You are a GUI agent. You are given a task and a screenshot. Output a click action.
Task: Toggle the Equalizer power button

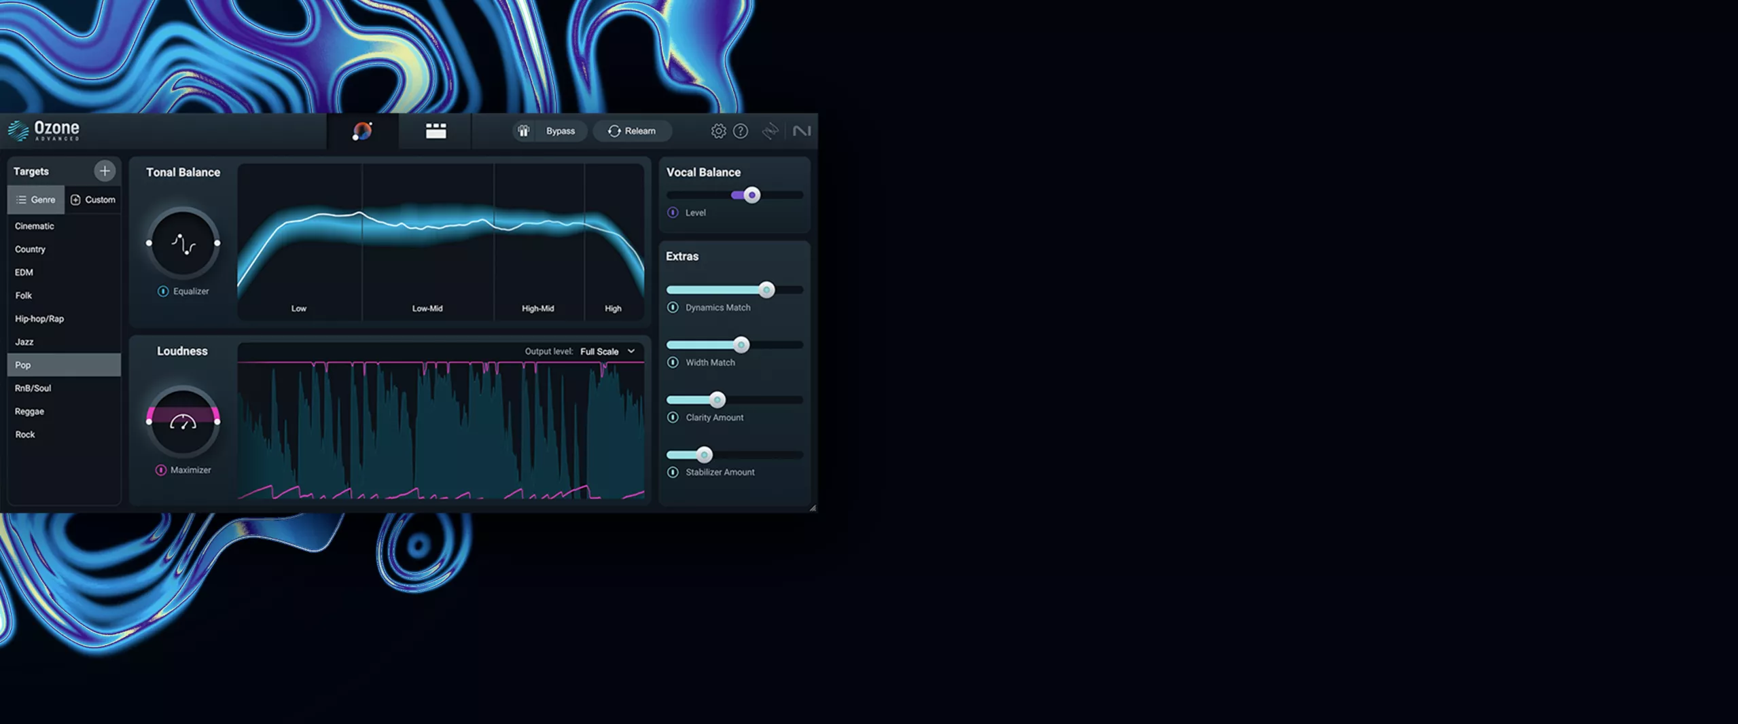(163, 291)
